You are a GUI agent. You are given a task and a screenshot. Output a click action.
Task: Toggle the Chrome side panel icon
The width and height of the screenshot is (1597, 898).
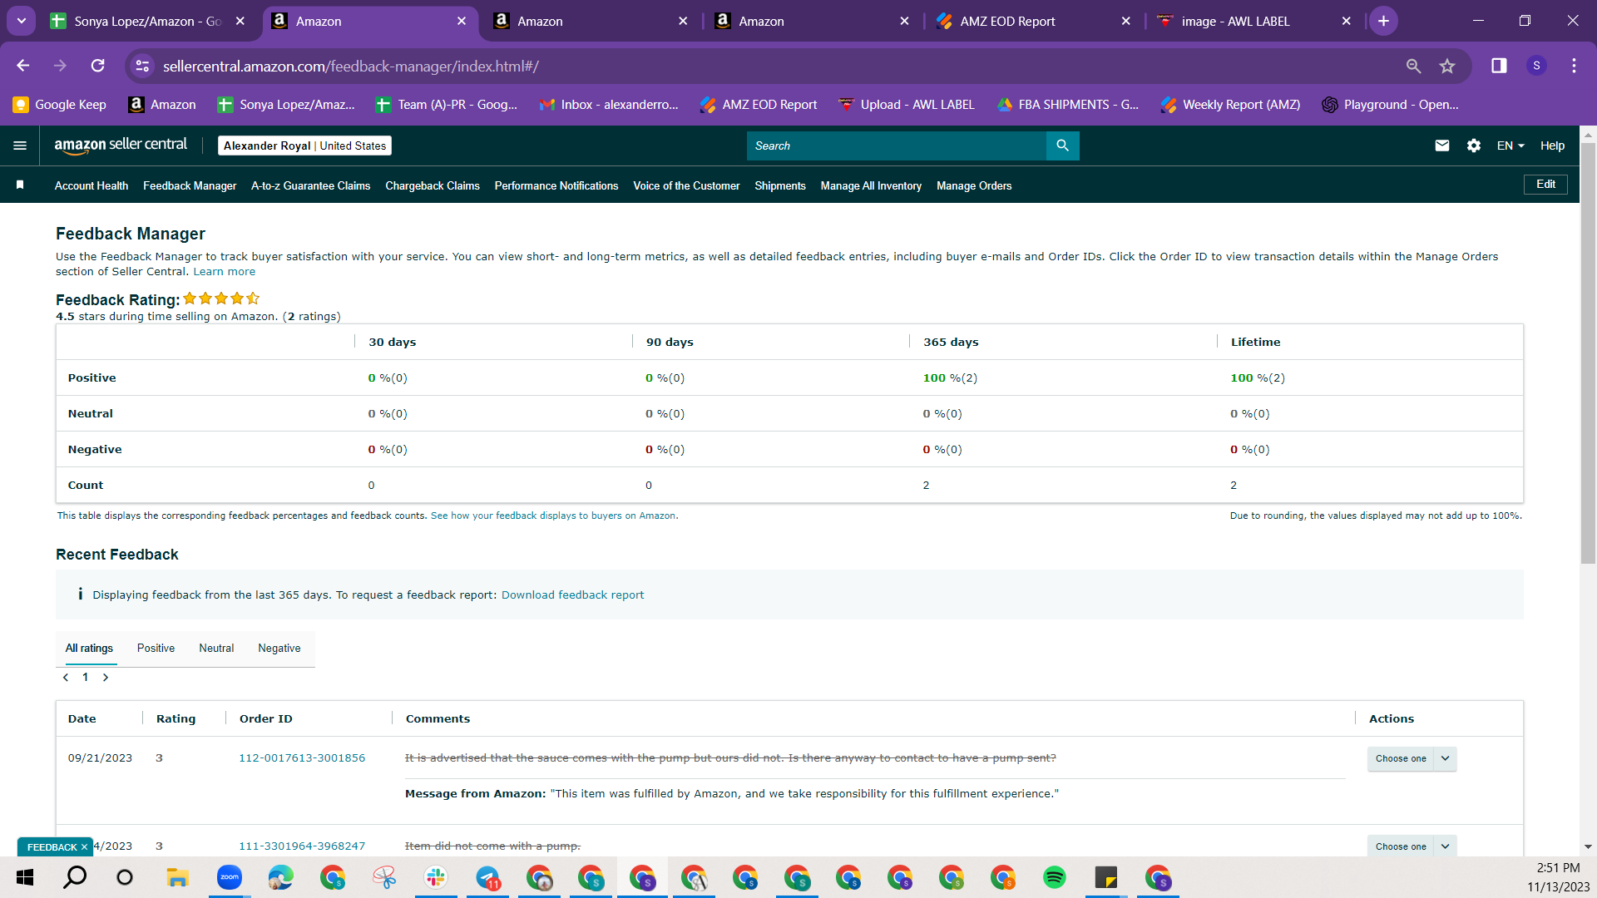(x=1499, y=66)
